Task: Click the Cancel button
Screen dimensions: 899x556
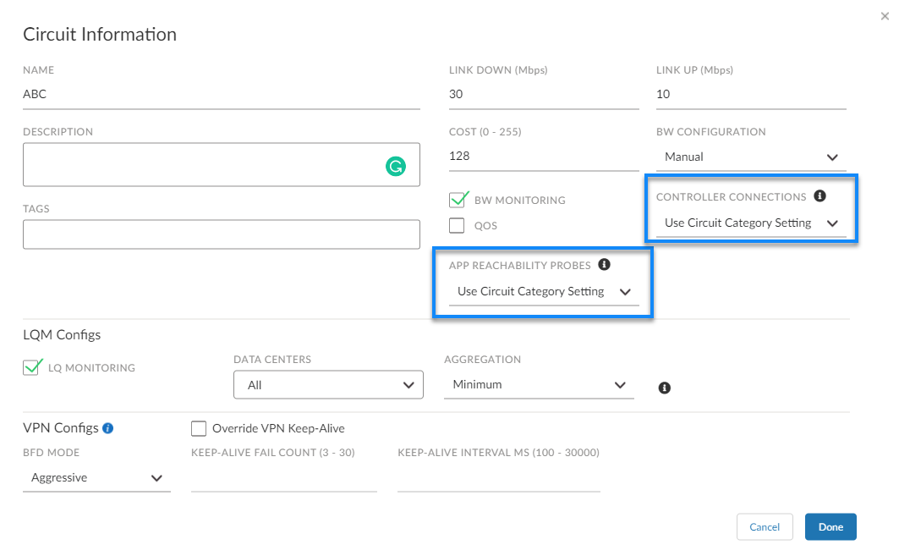Action: (765, 527)
